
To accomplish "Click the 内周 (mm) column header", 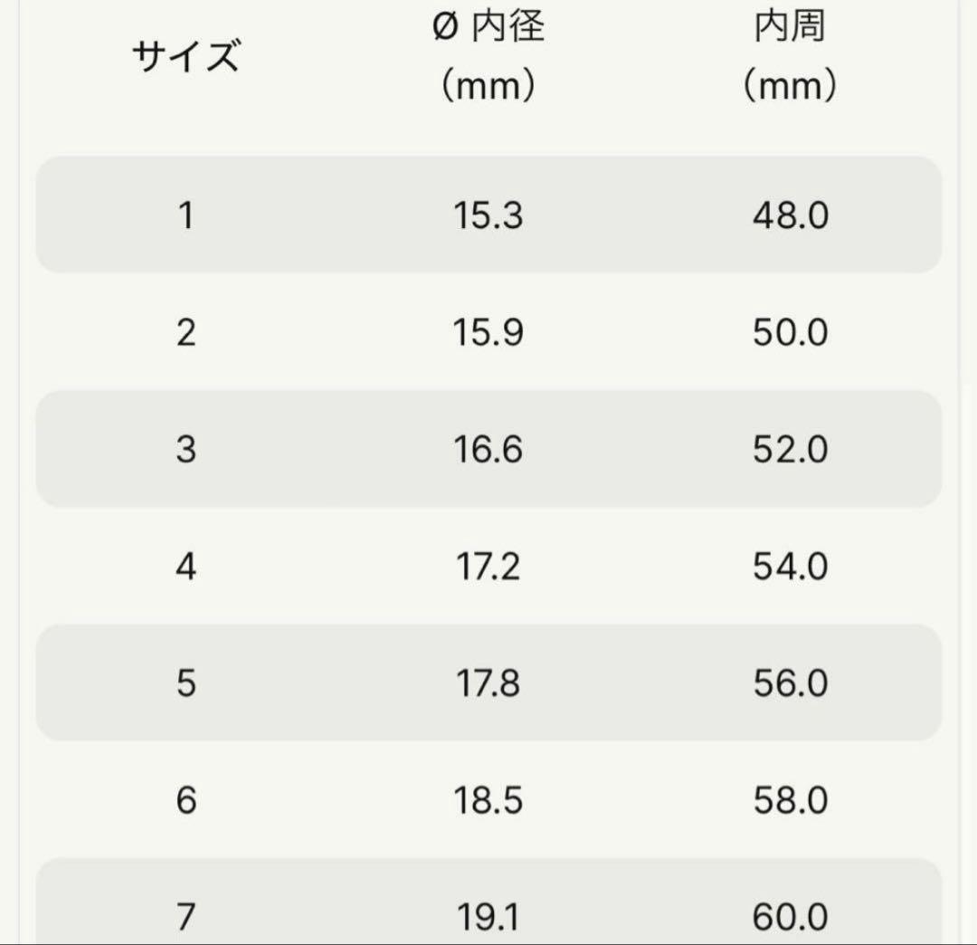I will (x=790, y=58).
